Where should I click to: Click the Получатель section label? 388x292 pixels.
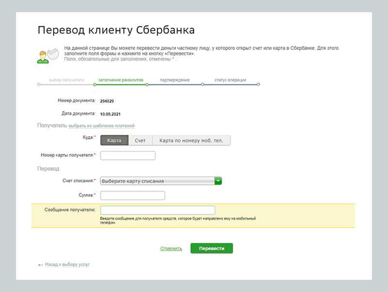coord(52,126)
